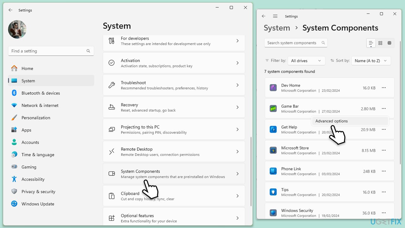Open more options for Dev Home
The width and height of the screenshot is (405, 228).
pos(384,88)
